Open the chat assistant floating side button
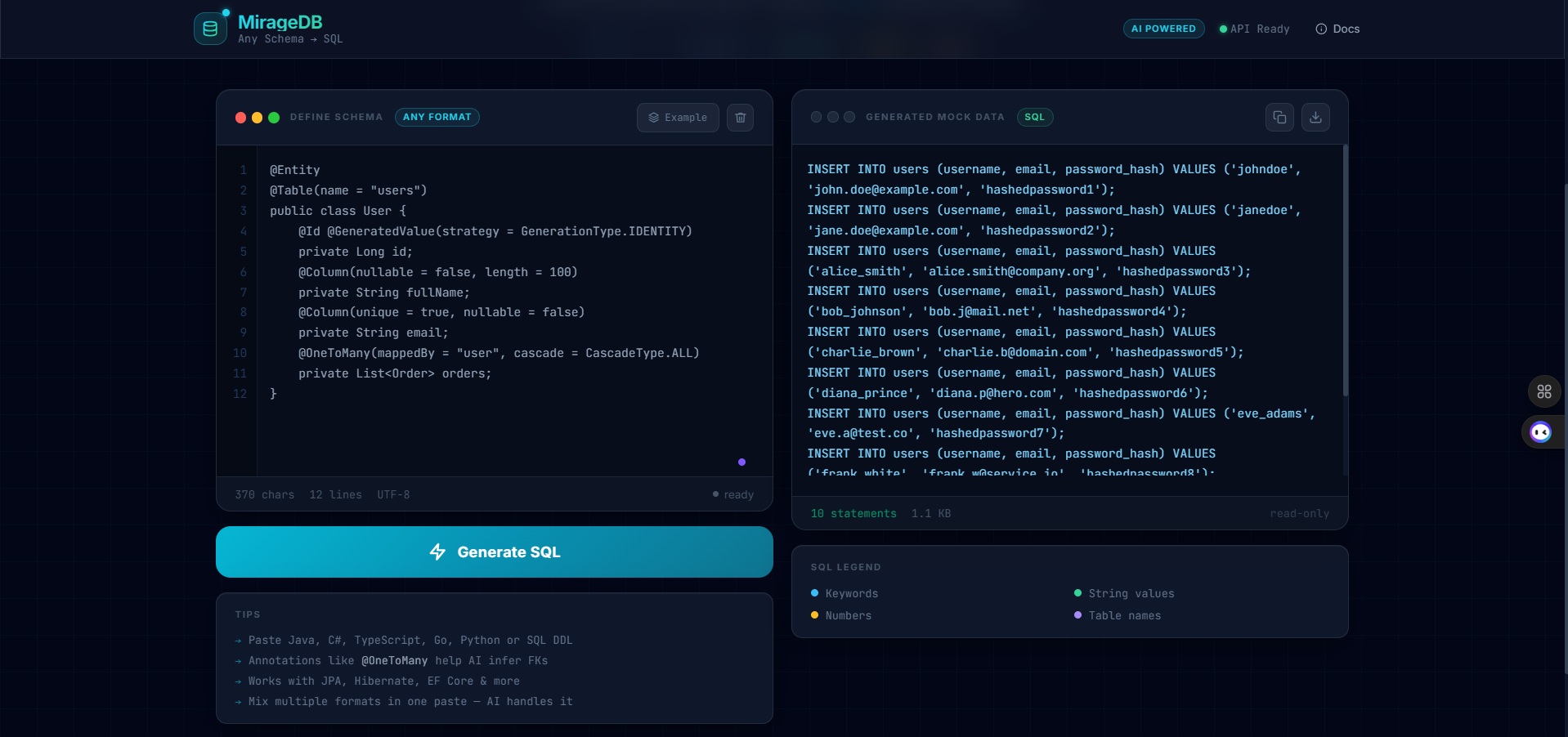 tap(1541, 431)
